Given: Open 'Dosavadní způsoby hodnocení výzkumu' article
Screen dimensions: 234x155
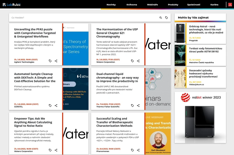Looking at the screenshot, I should tap(203, 74).
